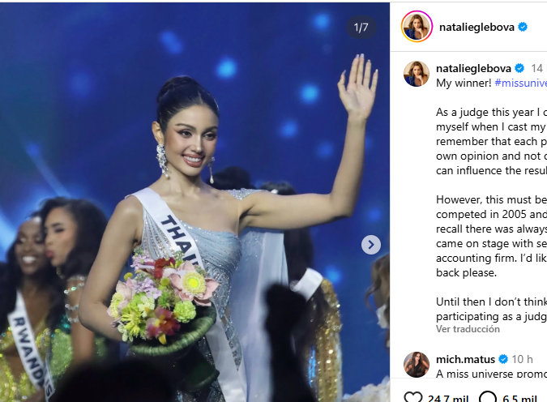The width and height of the screenshot is (547, 402).
Task: Click mich.matus profile picture
Action: (x=417, y=365)
